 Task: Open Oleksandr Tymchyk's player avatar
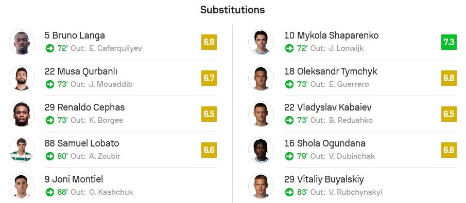(x=261, y=78)
